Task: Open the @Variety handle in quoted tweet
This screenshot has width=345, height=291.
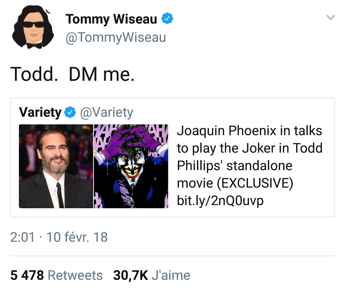Action: [106, 112]
